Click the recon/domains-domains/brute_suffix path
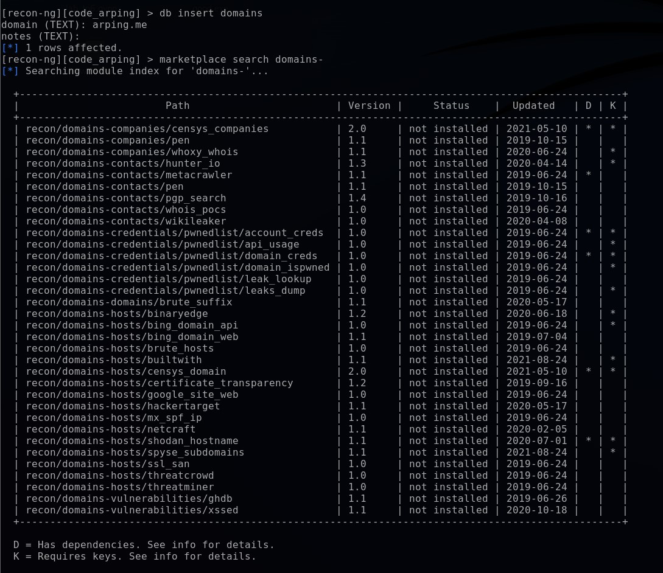This screenshot has height=573, width=663. pos(128,302)
